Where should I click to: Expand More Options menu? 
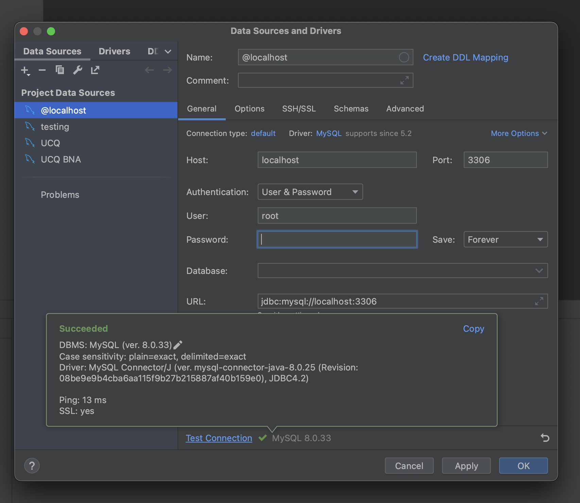[519, 133]
